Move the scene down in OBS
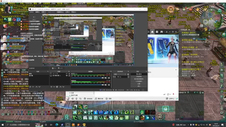This screenshot has width=226, height=127. coord(39,87)
